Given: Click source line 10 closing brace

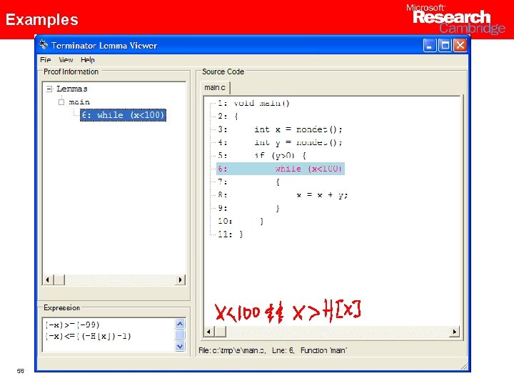Looking at the screenshot, I should [x=241, y=221].
